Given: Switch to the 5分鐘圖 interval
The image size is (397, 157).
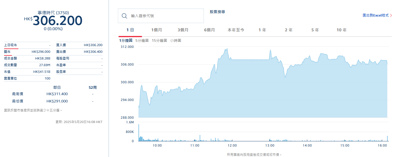Looking at the screenshot, I should 142,41.
